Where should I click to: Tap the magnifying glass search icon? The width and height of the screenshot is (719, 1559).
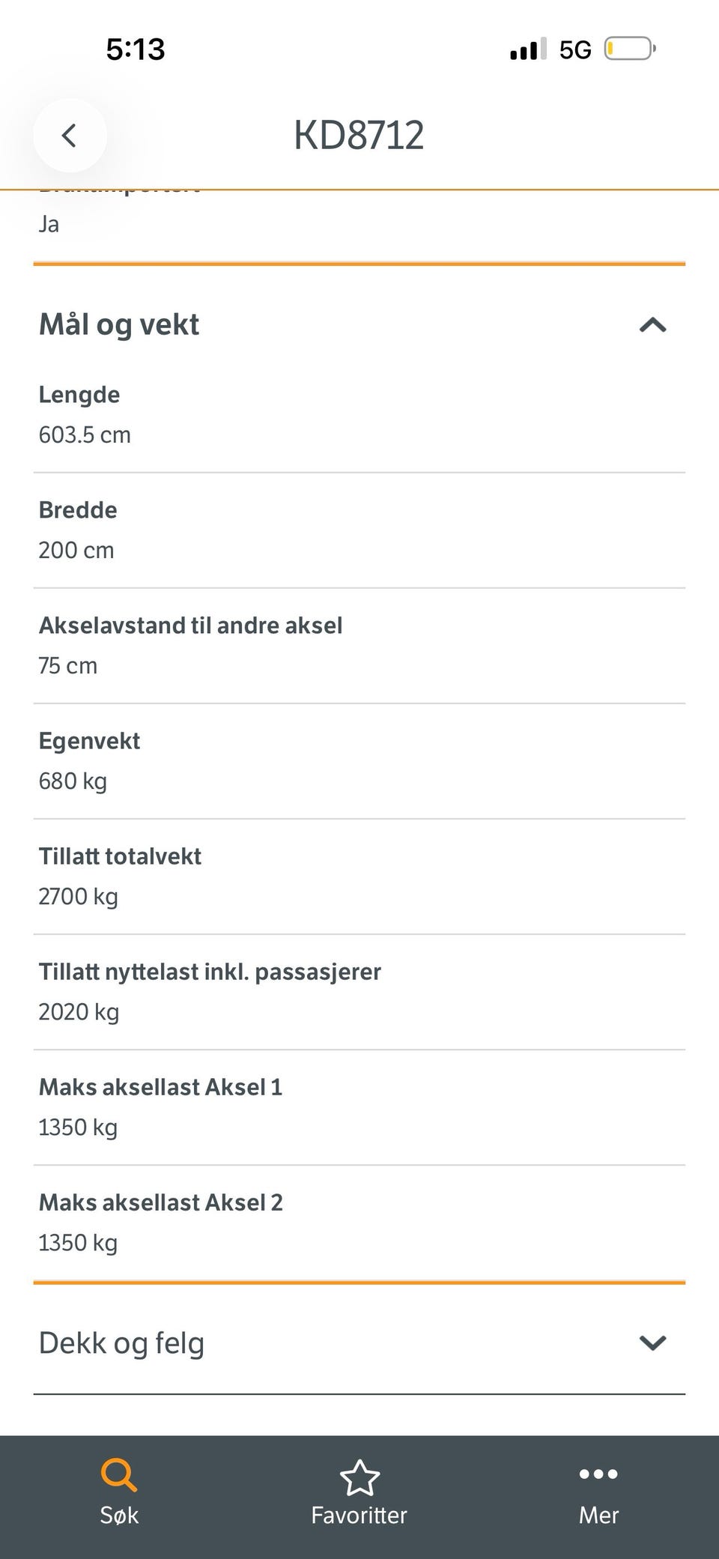119,1474
